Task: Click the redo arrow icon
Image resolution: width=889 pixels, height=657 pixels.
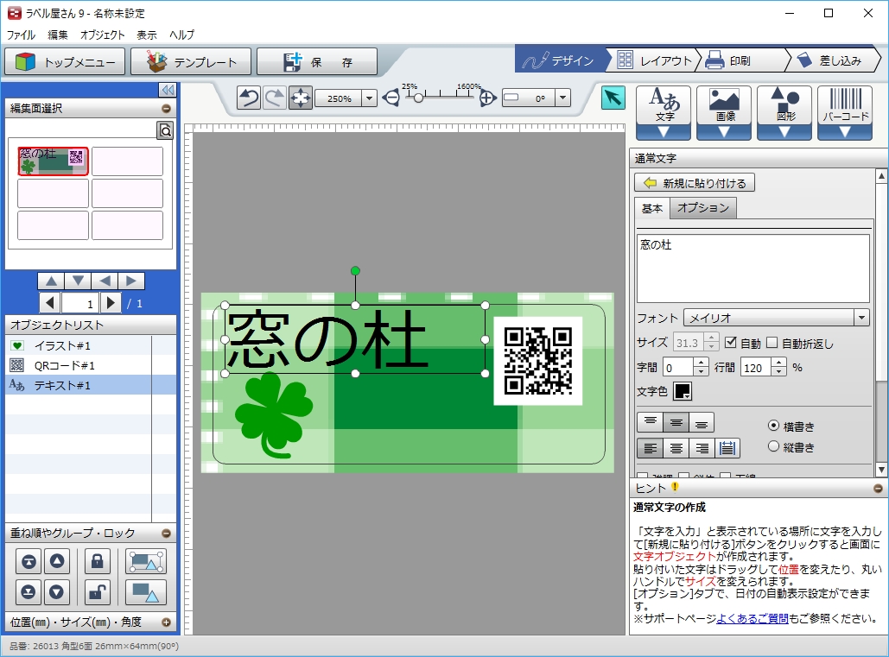Action: (275, 98)
